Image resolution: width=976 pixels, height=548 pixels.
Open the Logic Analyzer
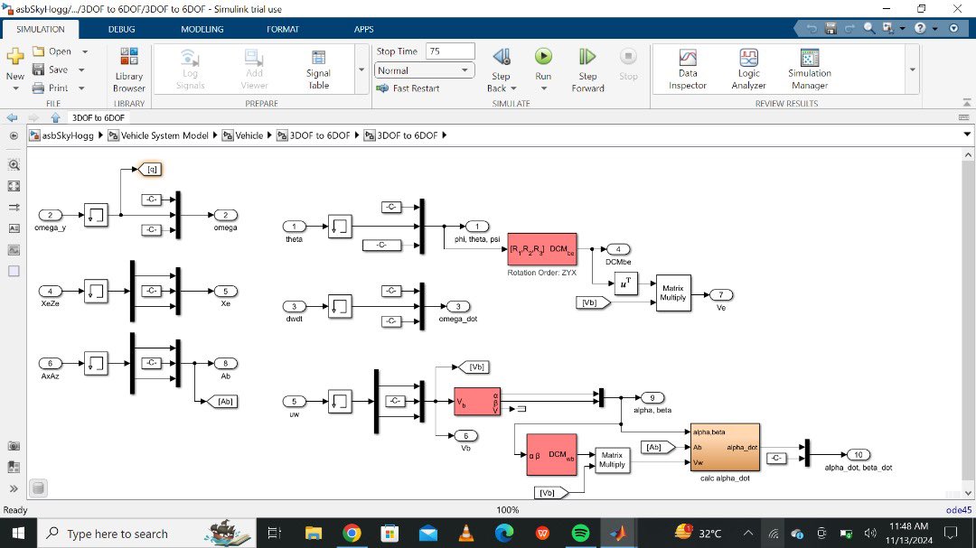748,70
